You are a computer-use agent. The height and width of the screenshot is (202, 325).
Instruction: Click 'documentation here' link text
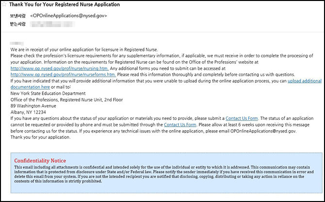30,87
